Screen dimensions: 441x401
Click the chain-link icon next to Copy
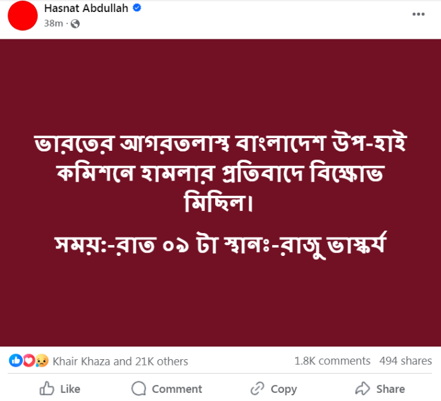[257, 388]
